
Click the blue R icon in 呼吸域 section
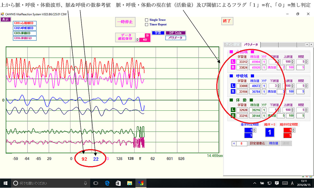coord(233,91)
